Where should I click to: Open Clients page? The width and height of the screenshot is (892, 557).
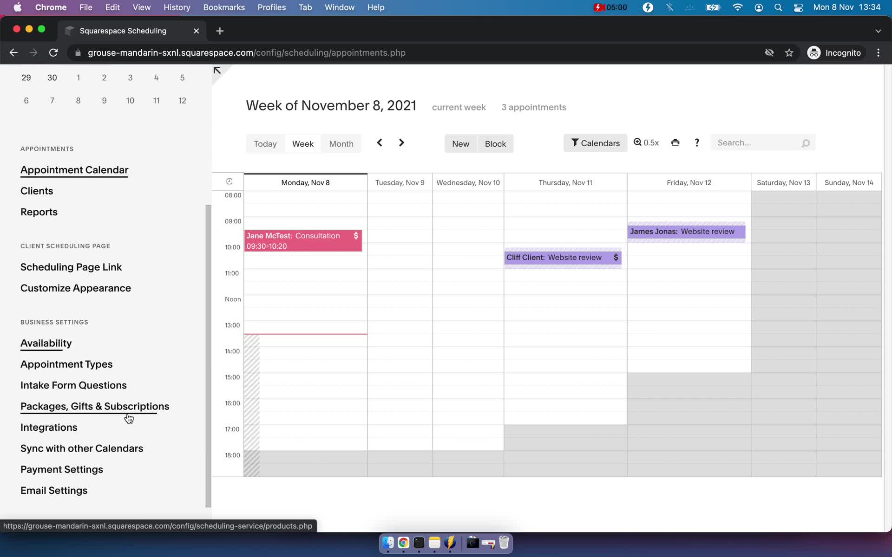click(x=37, y=191)
